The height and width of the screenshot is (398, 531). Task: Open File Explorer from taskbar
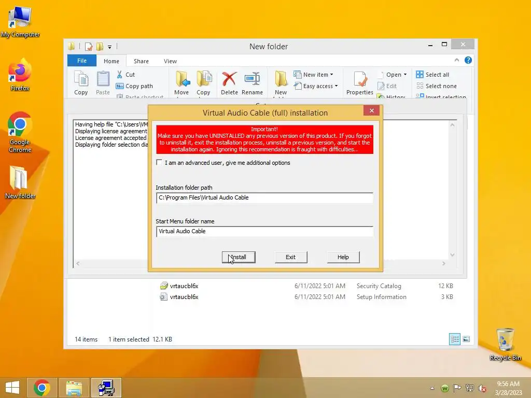click(74, 388)
